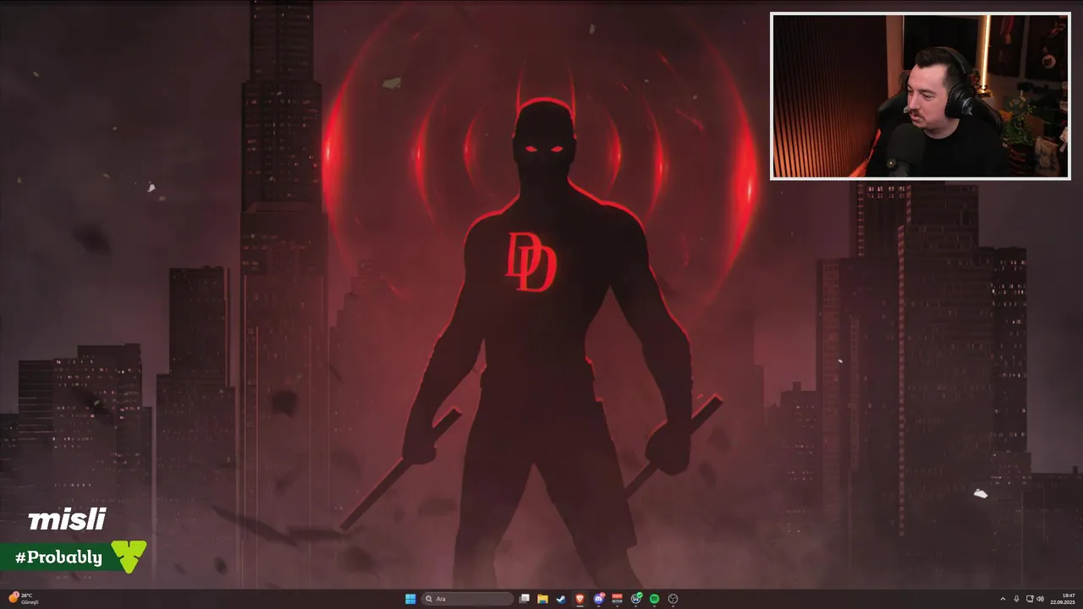Click the webcam overlay thumbnail
Image resolution: width=1083 pixels, height=609 pixels.
pos(921,96)
